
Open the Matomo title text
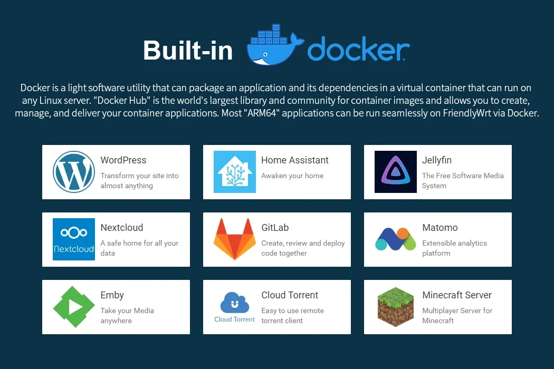[x=440, y=228]
